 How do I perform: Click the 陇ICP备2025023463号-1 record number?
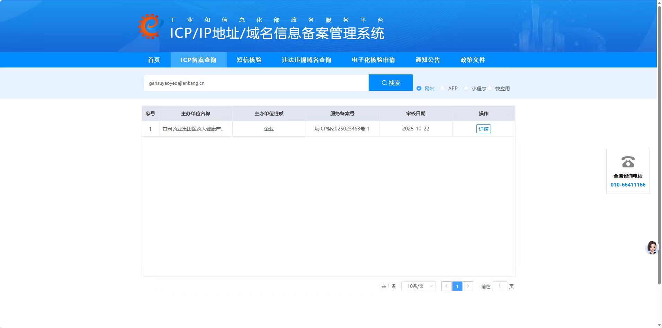tap(342, 129)
